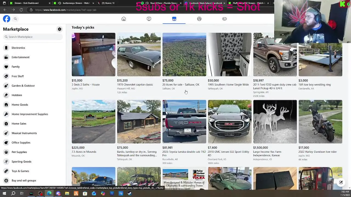
Task: Click the Marketplace sidebar heading
Action: click(x=16, y=29)
